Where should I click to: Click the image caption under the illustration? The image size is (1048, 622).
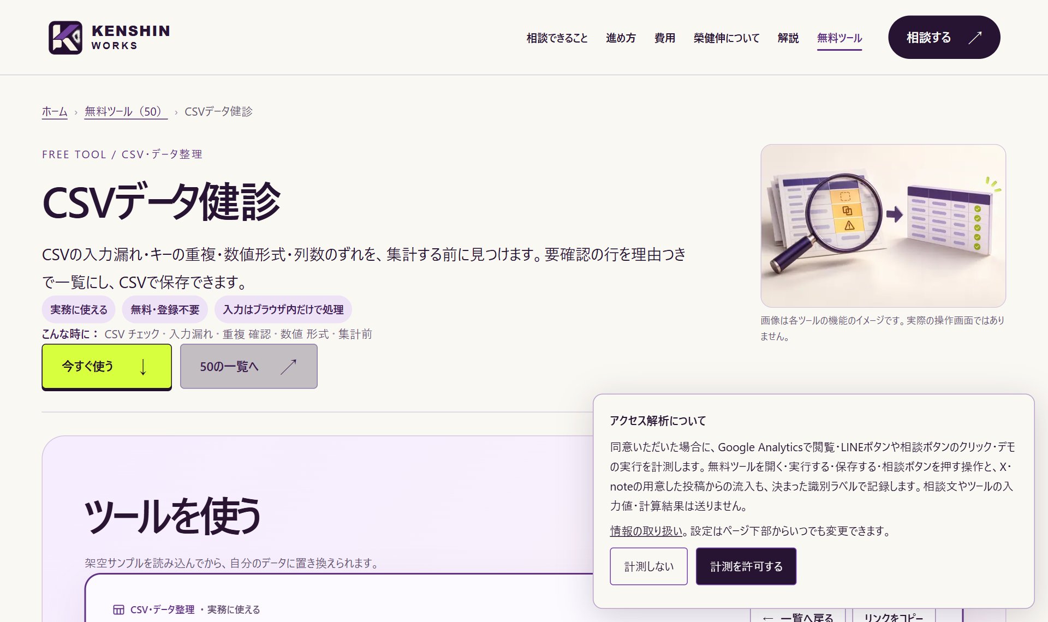[x=883, y=328]
